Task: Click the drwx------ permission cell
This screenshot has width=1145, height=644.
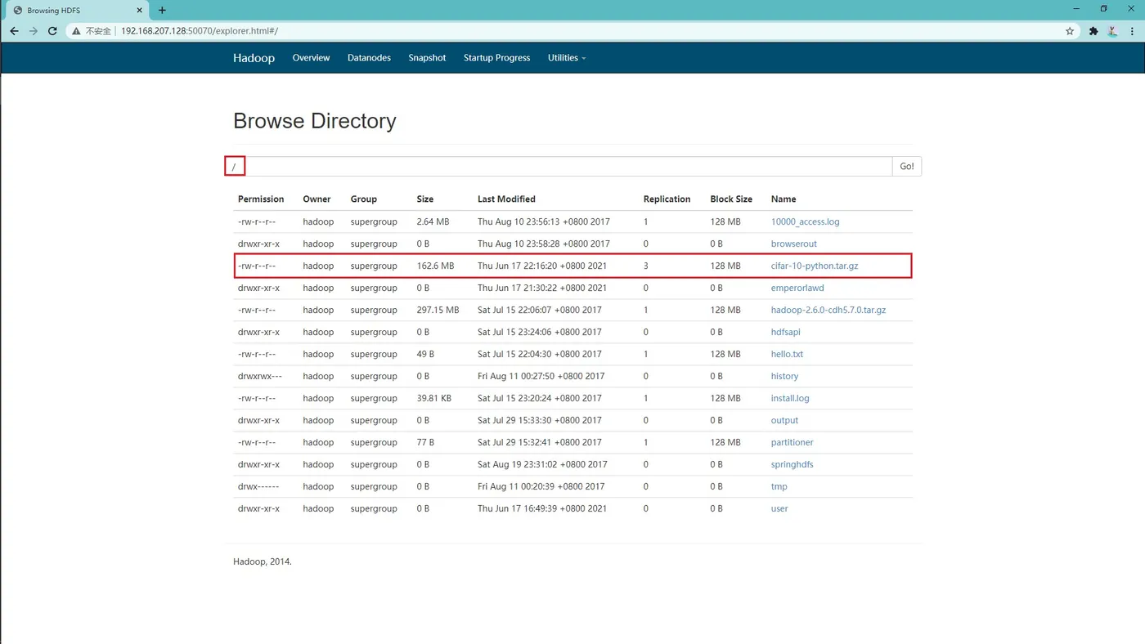Action: pyautogui.click(x=258, y=486)
